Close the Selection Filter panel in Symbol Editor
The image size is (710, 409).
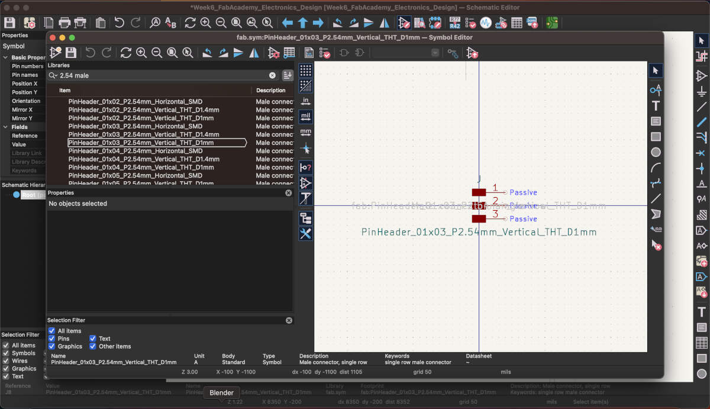click(289, 320)
